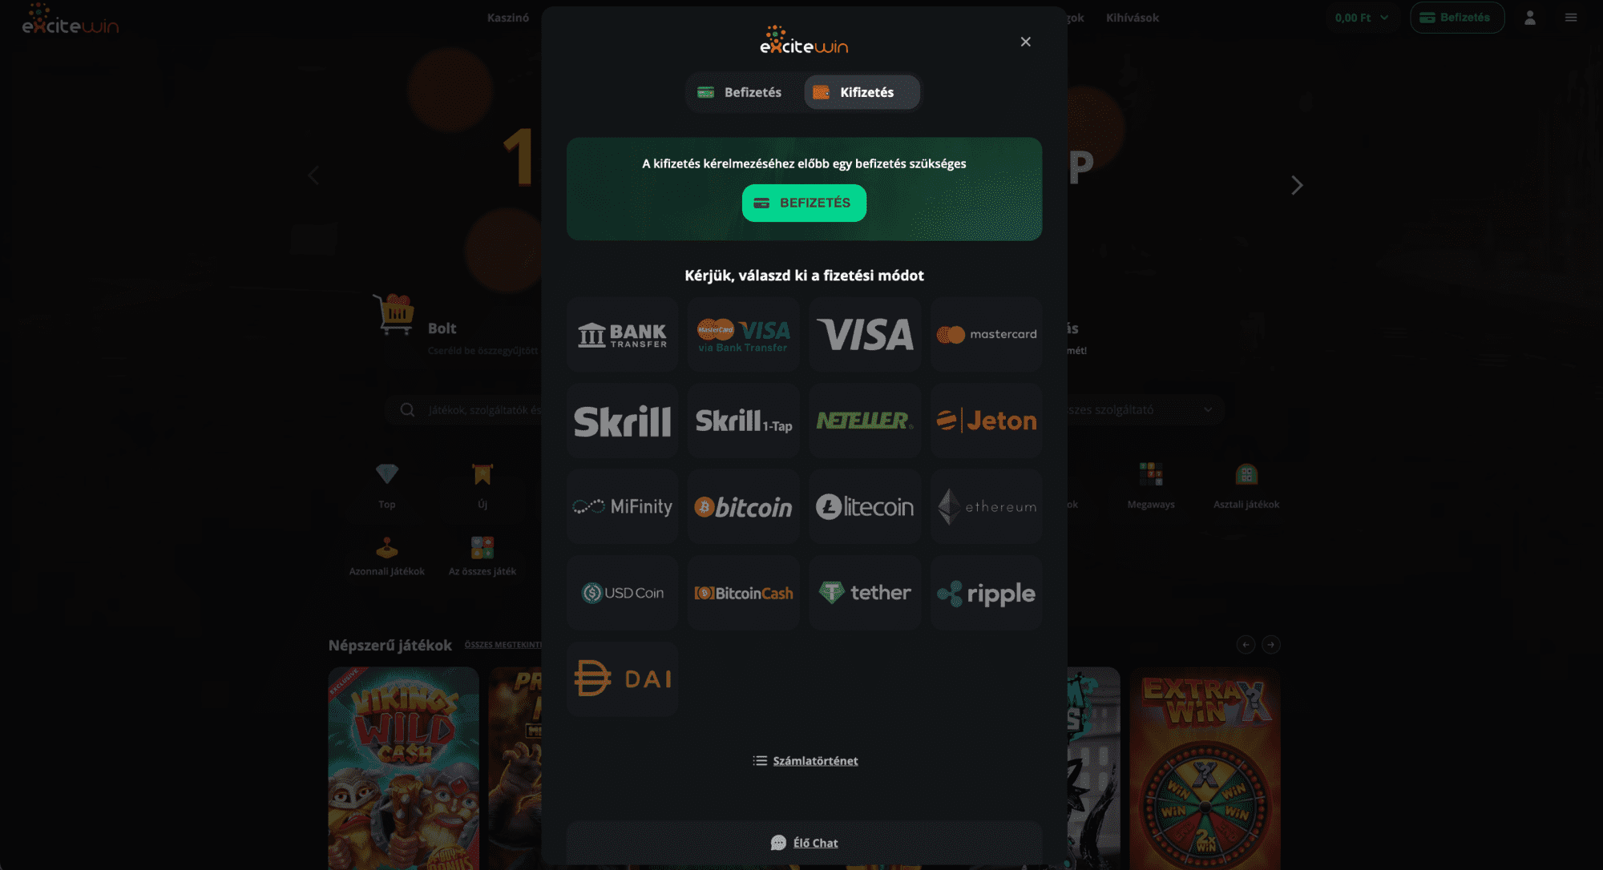Click the Skrill payment method option
Image resolution: width=1603 pixels, height=870 pixels.
621,419
